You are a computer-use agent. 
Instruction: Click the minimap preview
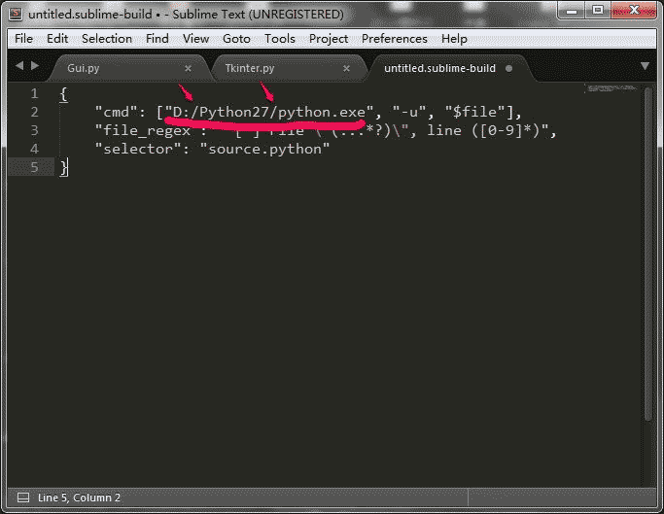tap(612, 88)
